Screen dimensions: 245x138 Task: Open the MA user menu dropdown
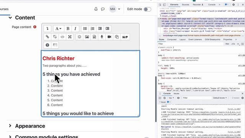pyautogui.click(x=115, y=9)
